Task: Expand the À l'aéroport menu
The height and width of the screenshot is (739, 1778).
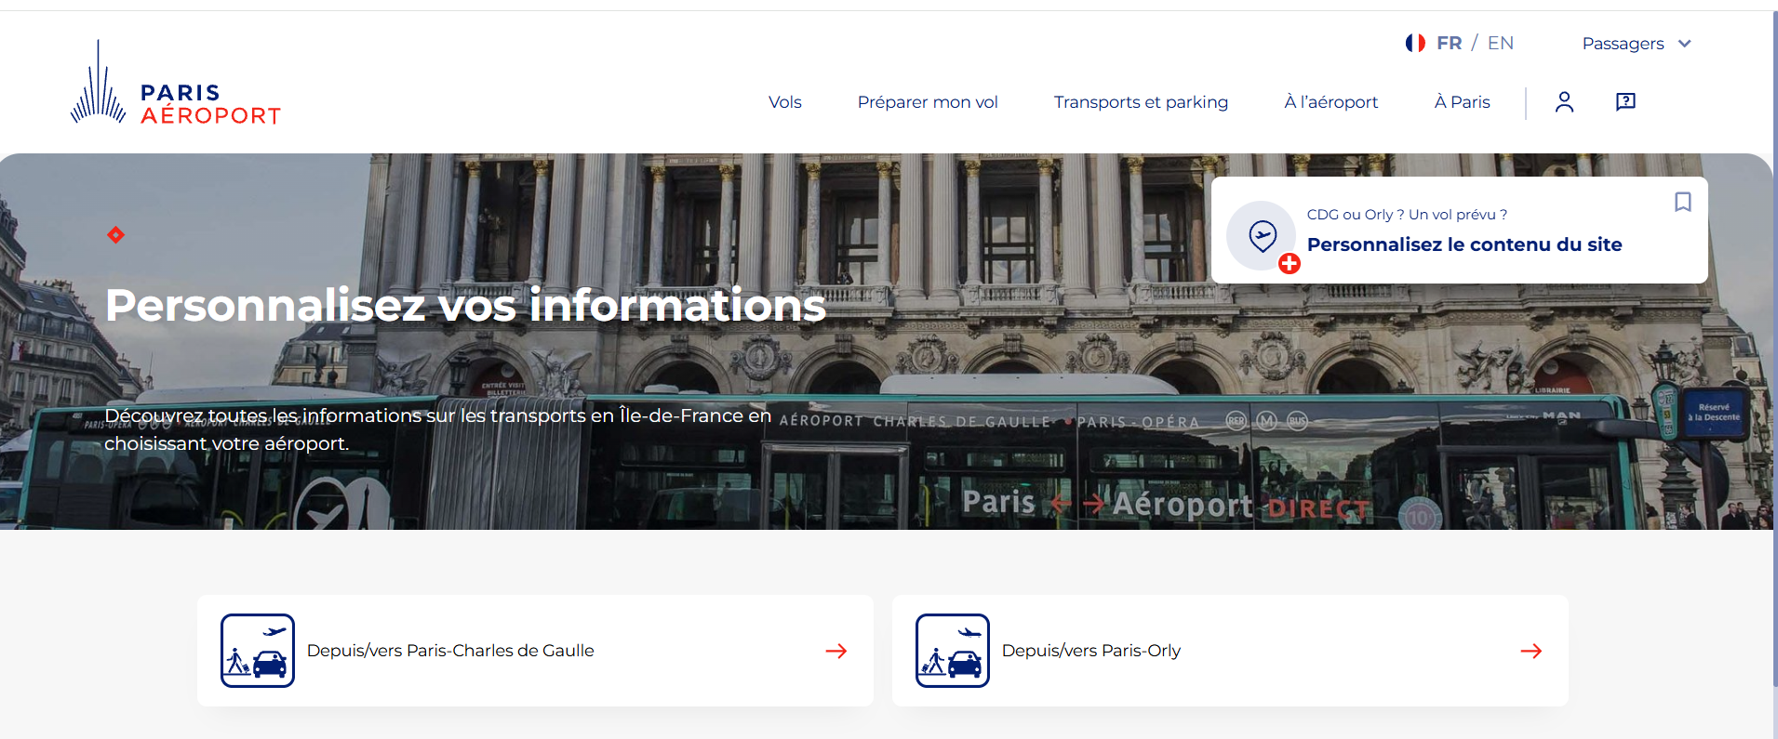Action: [x=1330, y=102]
